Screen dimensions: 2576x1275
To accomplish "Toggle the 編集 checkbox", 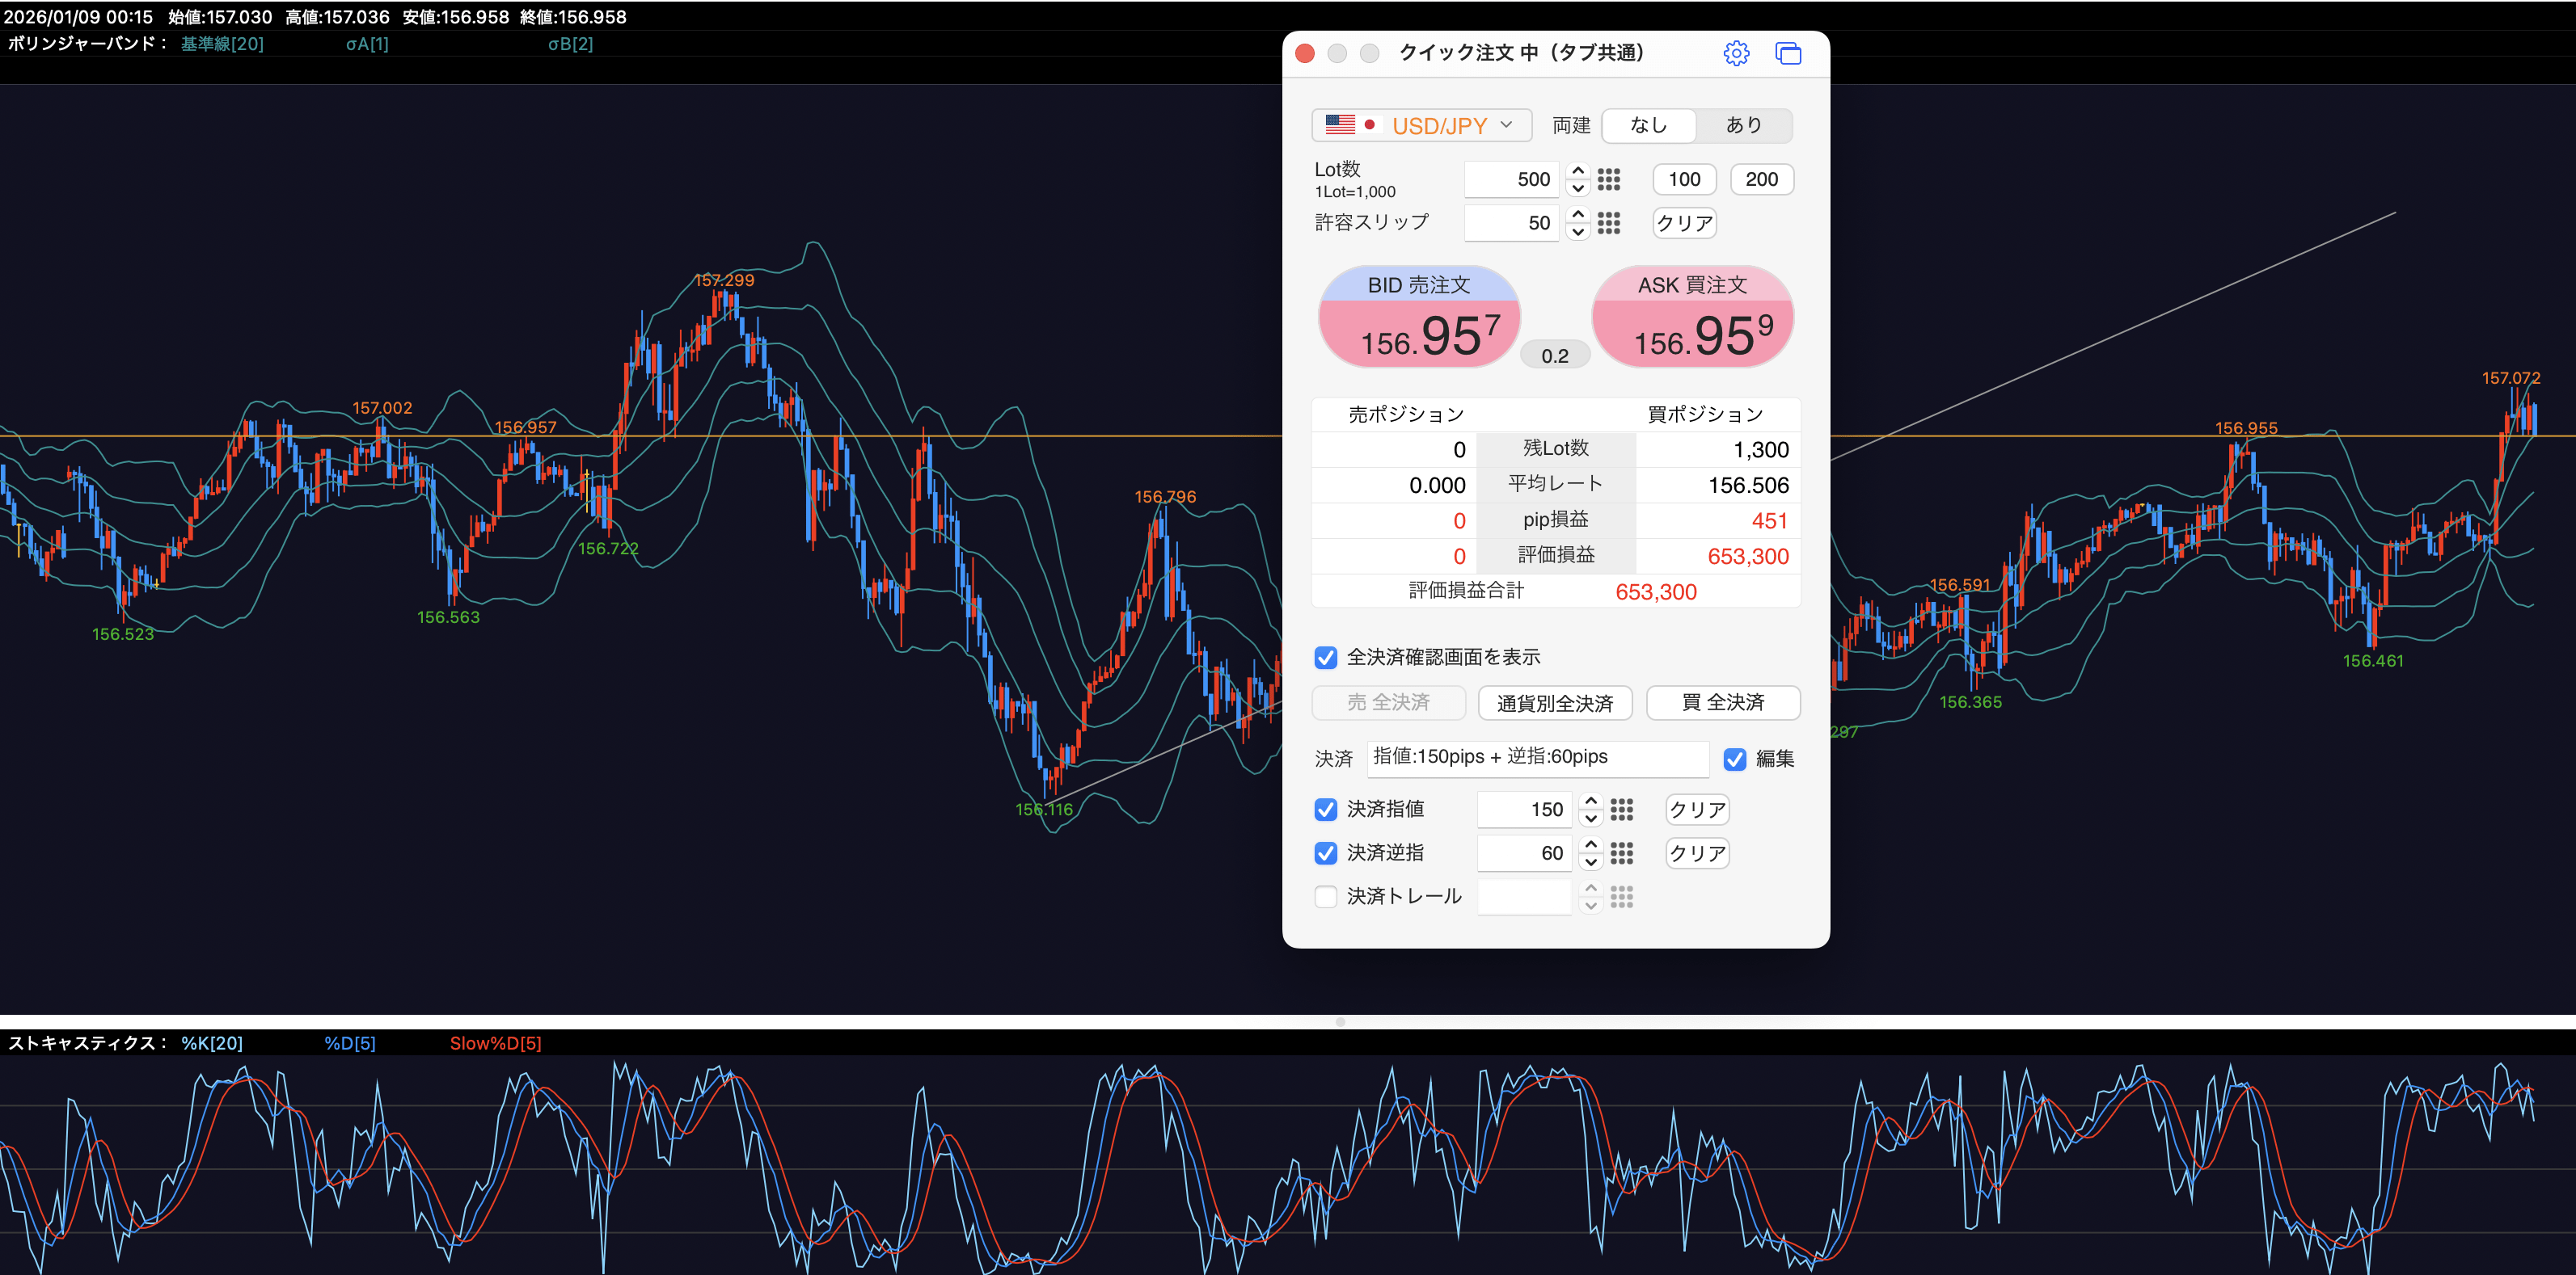I will (x=1735, y=760).
